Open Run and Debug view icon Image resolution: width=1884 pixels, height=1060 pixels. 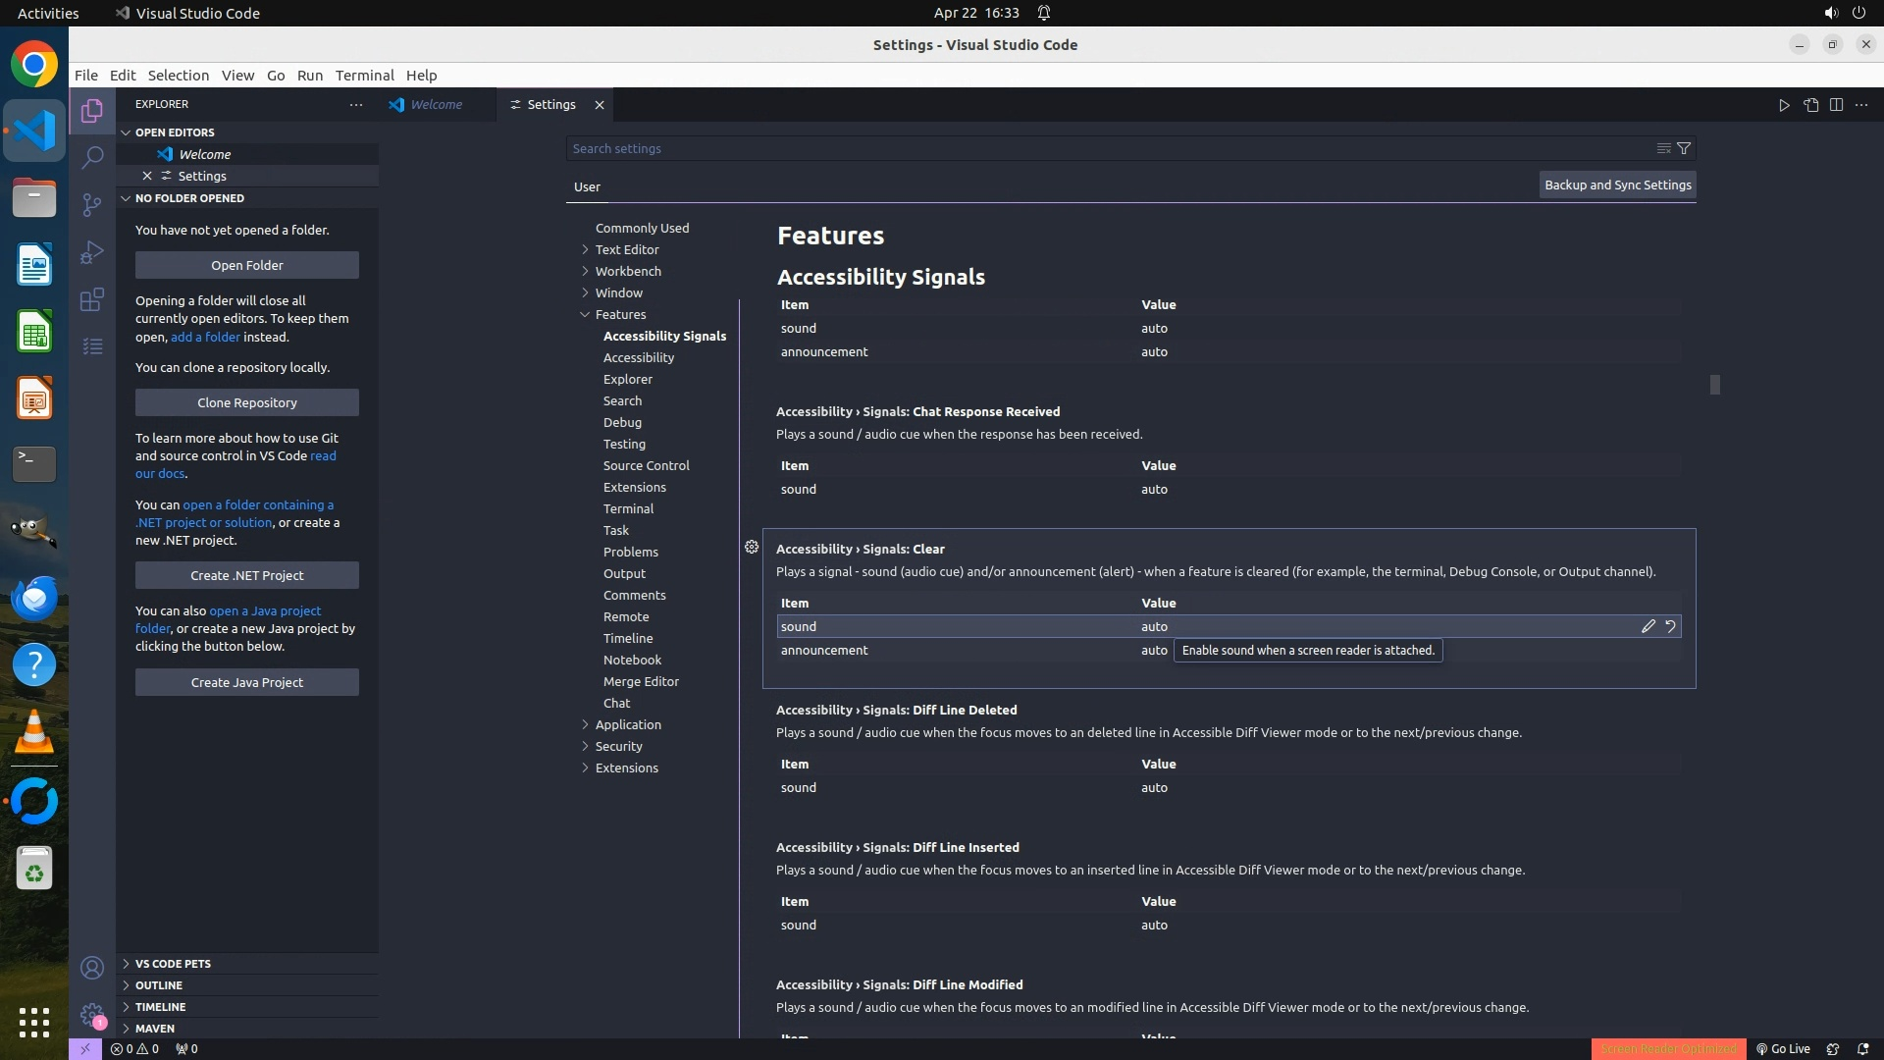tap(92, 252)
